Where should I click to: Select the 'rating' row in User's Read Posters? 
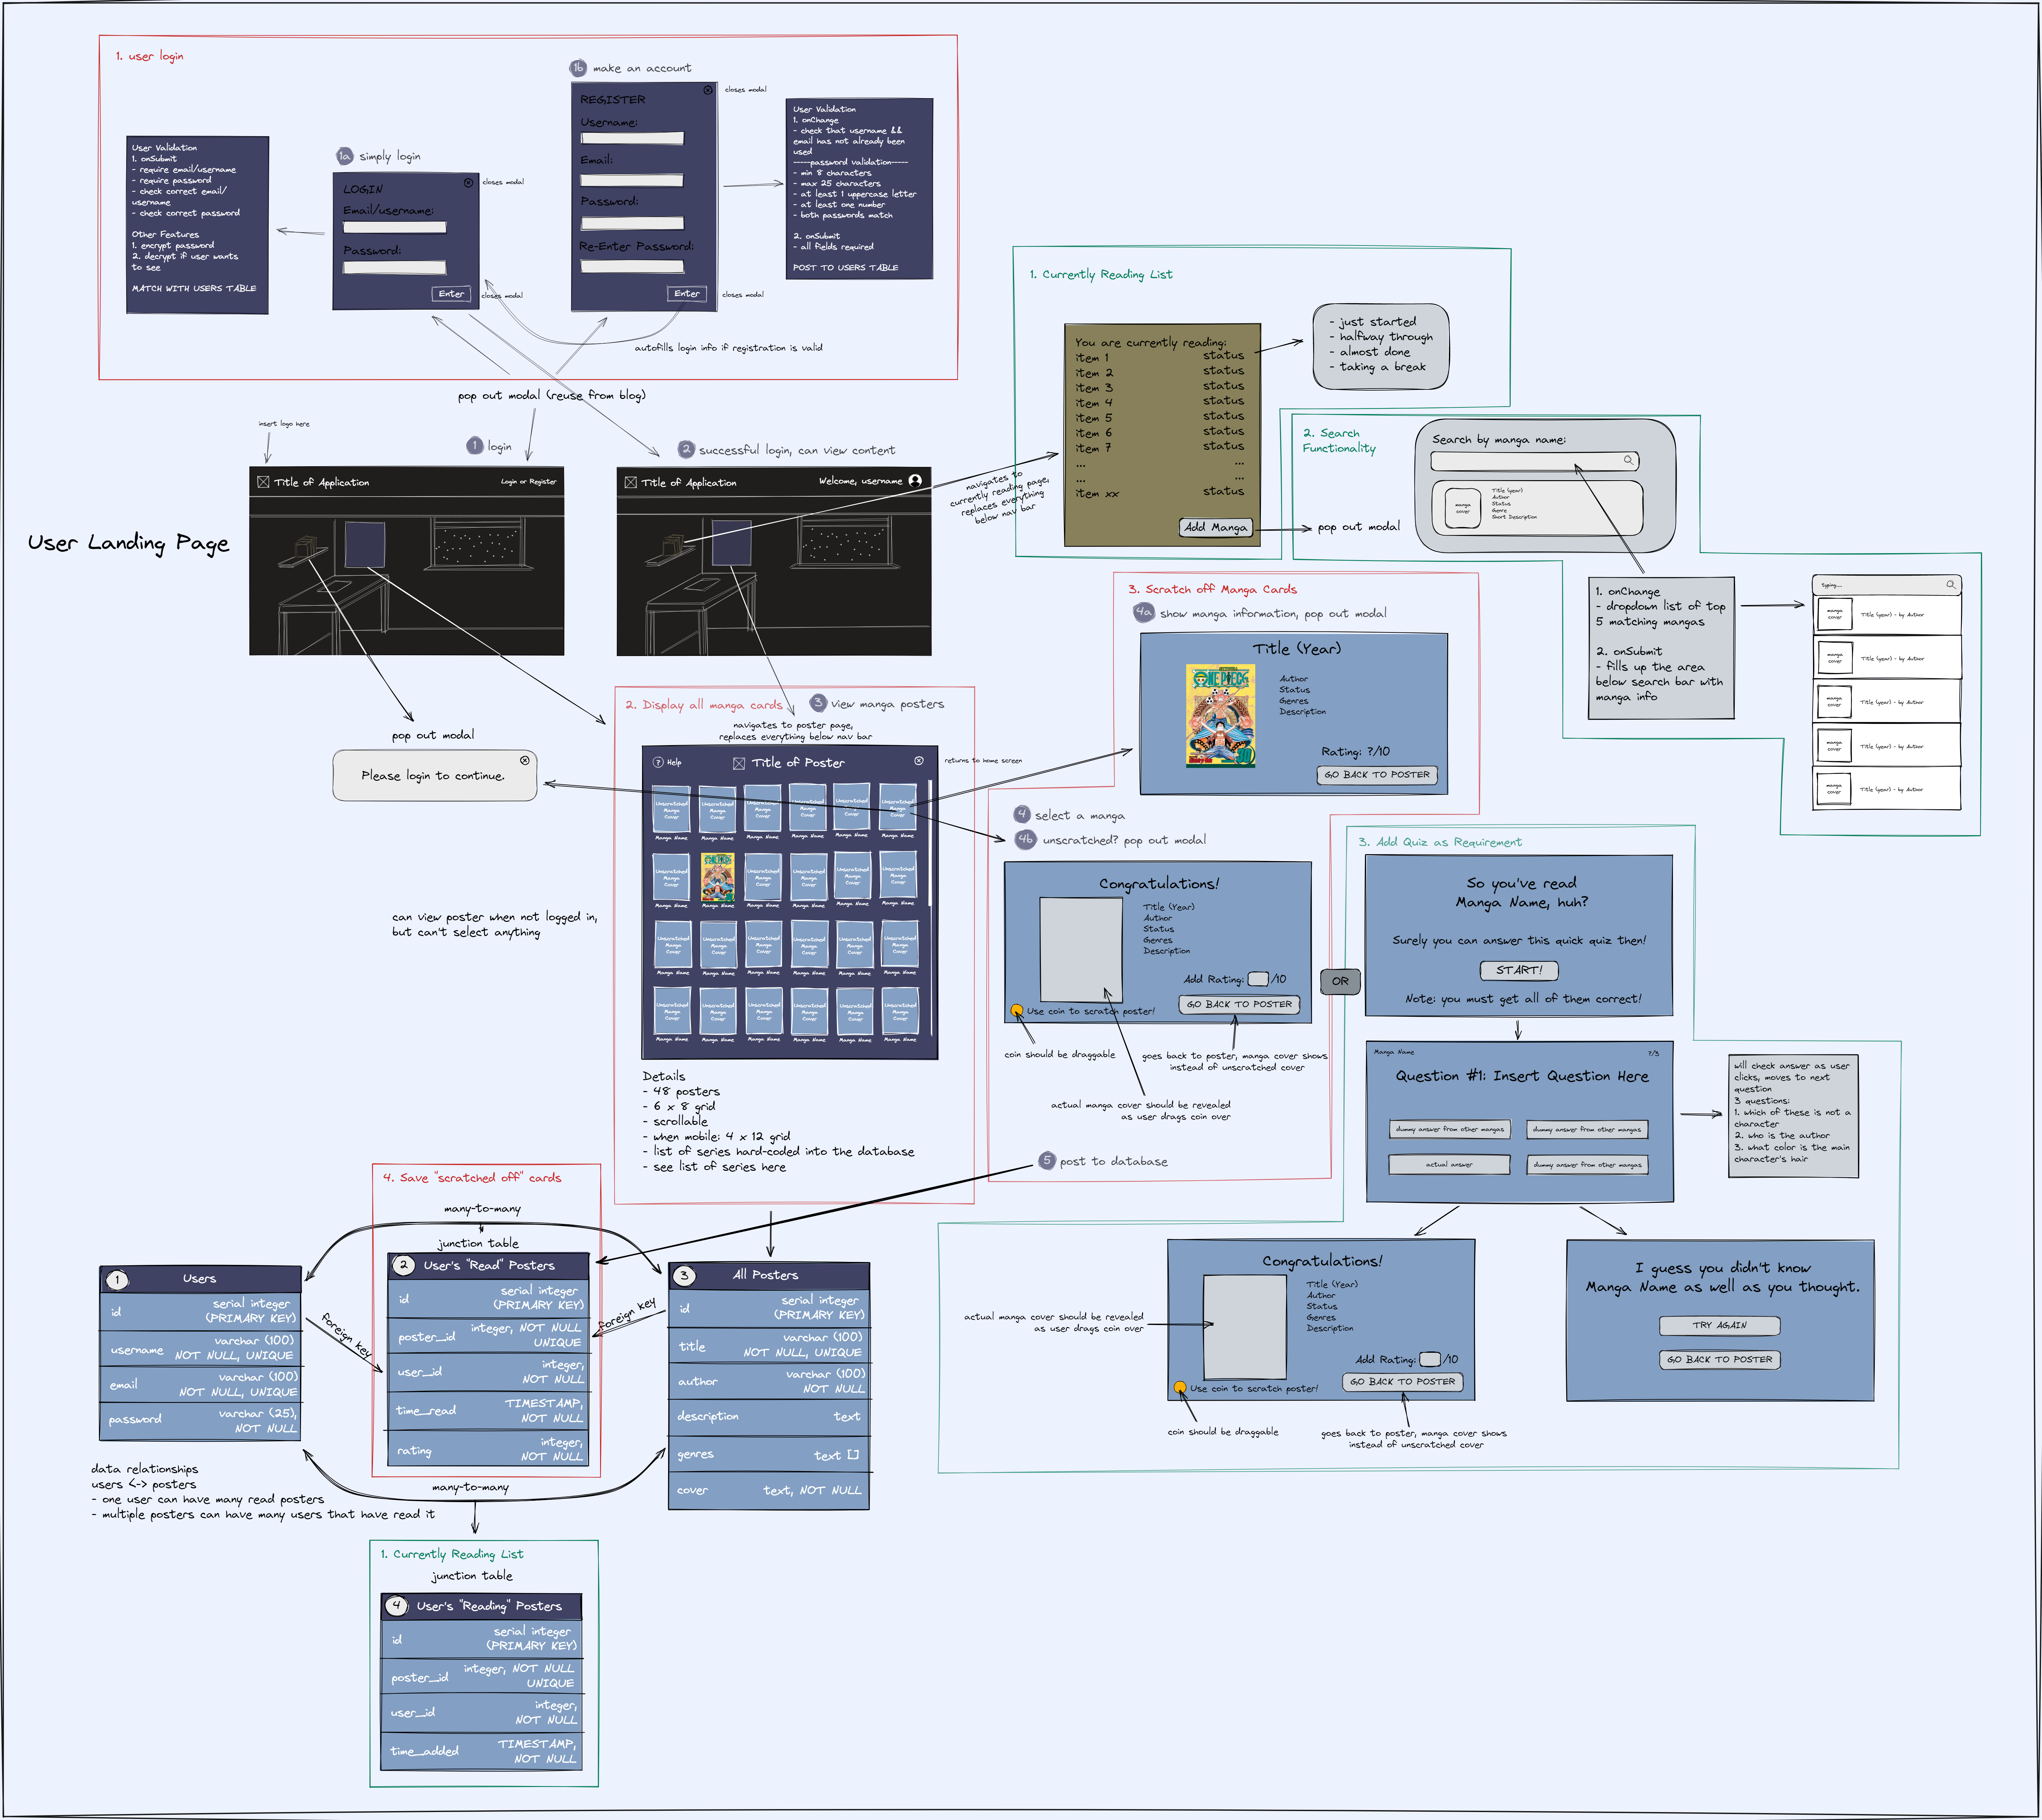click(x=488, y=1448)
